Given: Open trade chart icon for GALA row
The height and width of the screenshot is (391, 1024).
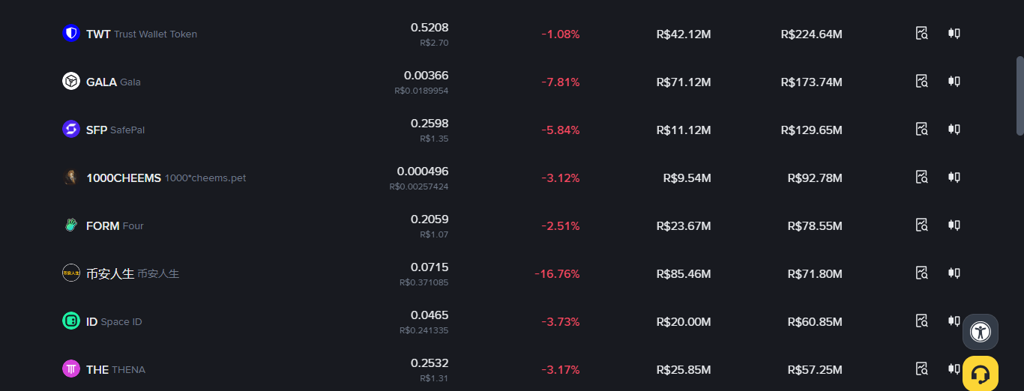Looking at the screenshot, I should (x=954, y=82).
